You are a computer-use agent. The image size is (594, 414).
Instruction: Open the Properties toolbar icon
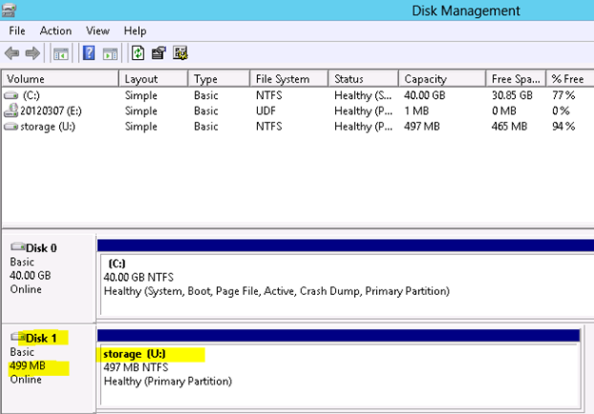(x=159, y=53)
